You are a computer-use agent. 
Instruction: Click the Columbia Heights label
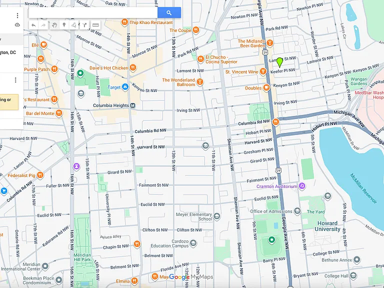pyautogui.click(x=111, y=105)
